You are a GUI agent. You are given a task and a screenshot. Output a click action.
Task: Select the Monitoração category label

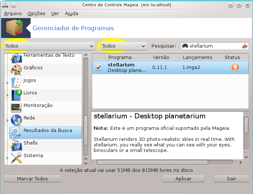click(x=38, y=105)
